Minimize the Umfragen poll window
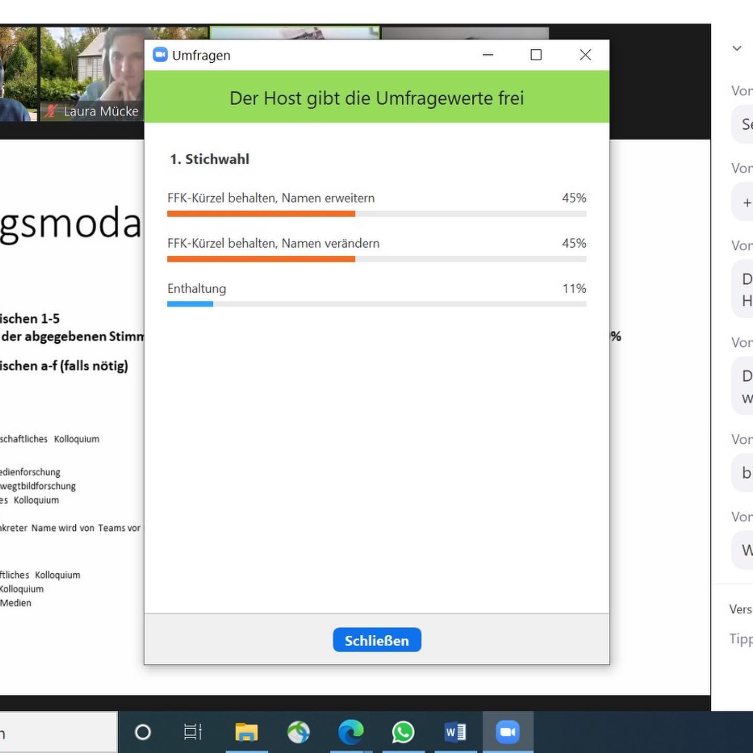Image resolution: width=753 pixels, height=753 pixels. click(x=488, y=55)
